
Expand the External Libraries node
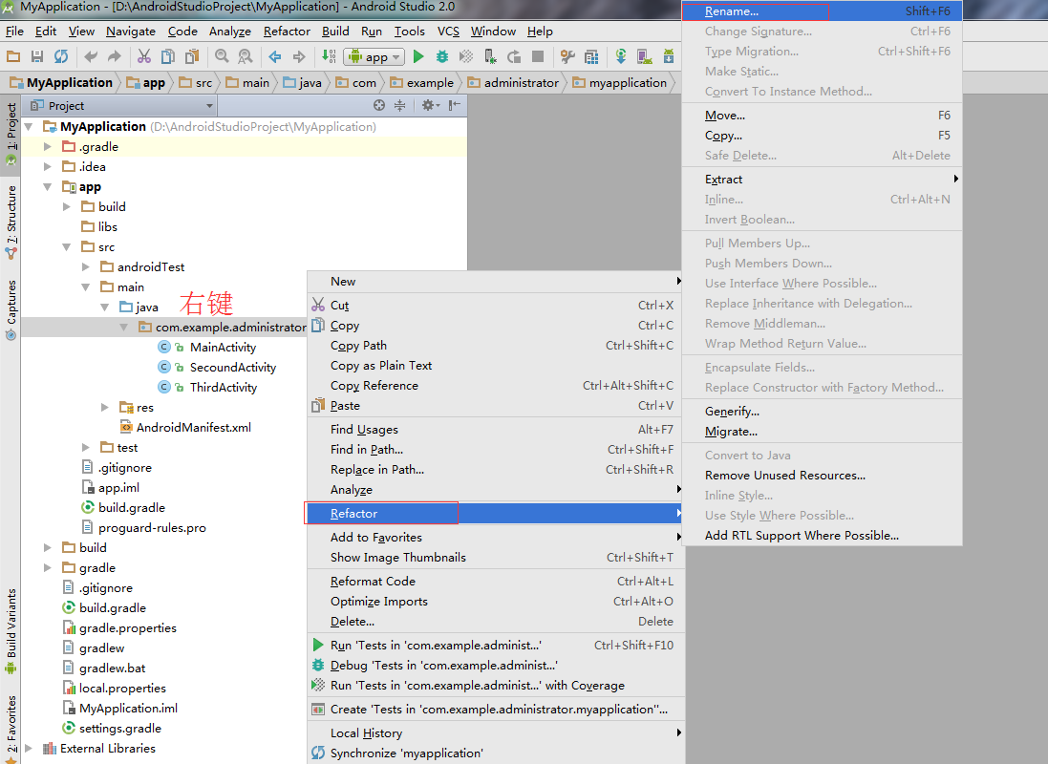point(28,749)
